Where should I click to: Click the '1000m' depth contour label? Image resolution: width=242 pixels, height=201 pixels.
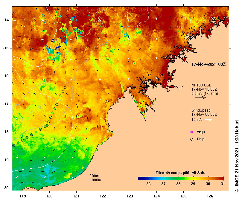point(95,180)
